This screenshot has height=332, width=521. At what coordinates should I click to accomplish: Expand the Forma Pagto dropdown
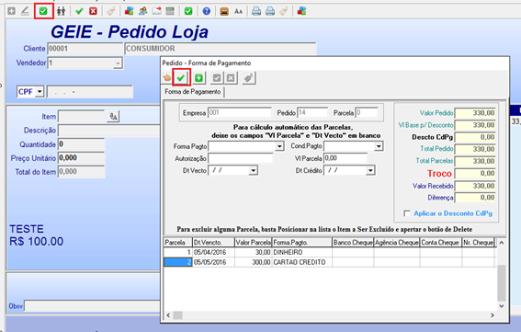[x=279, y=146]
